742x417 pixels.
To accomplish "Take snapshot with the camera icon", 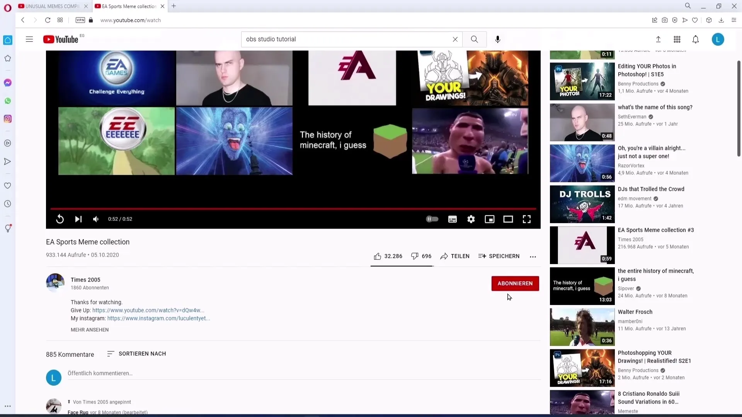I will pyautogui.click(x=665, y=20).
